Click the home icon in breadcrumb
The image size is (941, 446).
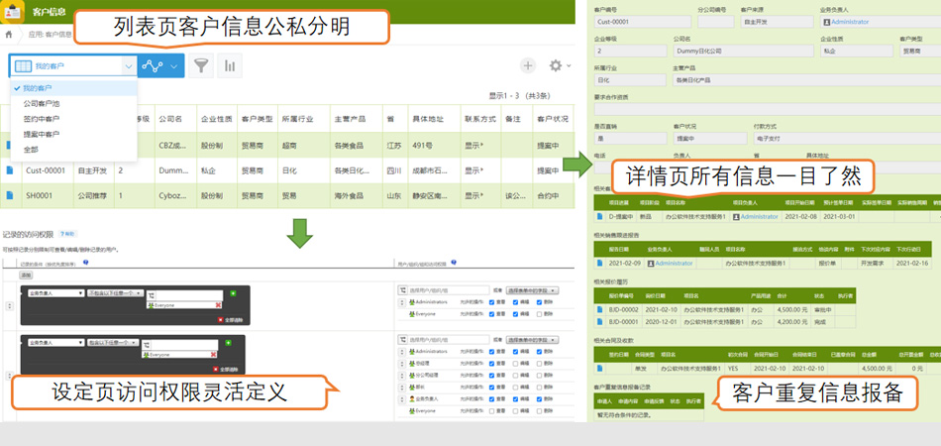click(9, 34)
